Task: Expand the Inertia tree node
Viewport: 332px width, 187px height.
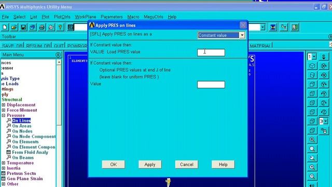Action: click(x=4, y=168)
